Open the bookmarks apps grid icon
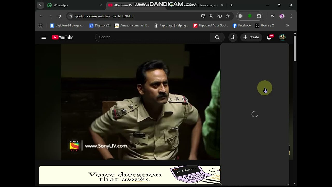 pos(40,25)
